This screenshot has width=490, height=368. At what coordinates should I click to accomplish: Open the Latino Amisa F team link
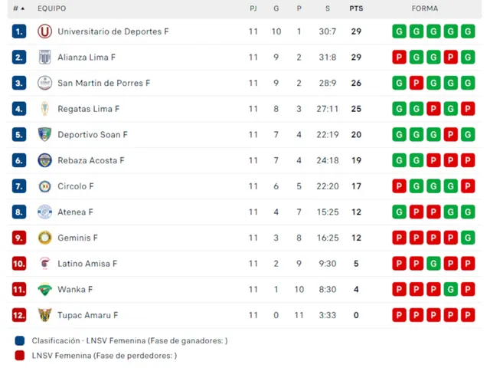click(87, 264)
